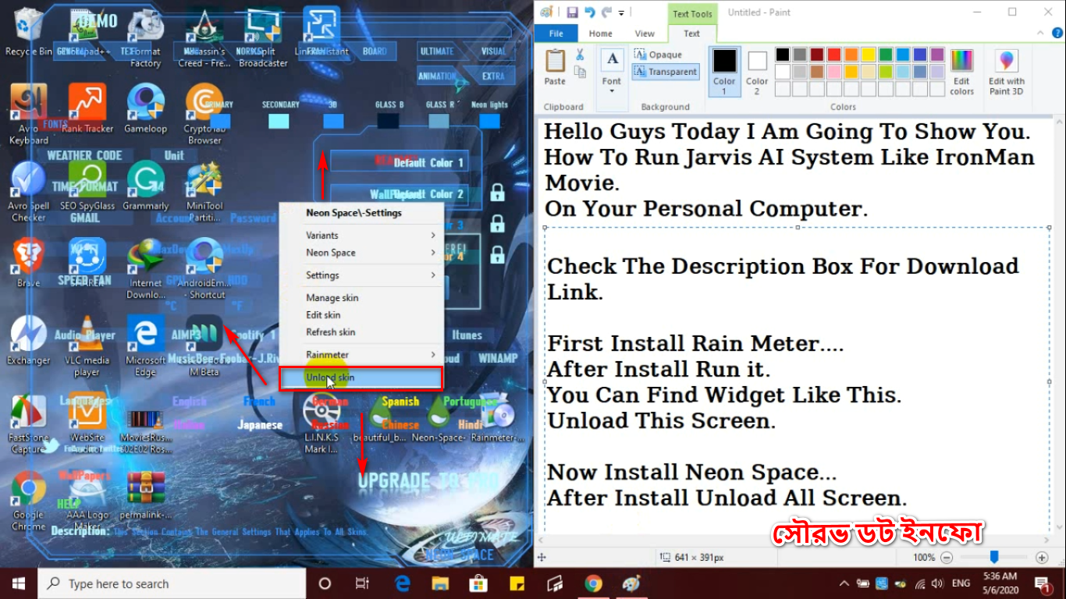This screenshot has height=599, width=1066.
Task: Click the Task View taskbar button
Action: [363, 583]
